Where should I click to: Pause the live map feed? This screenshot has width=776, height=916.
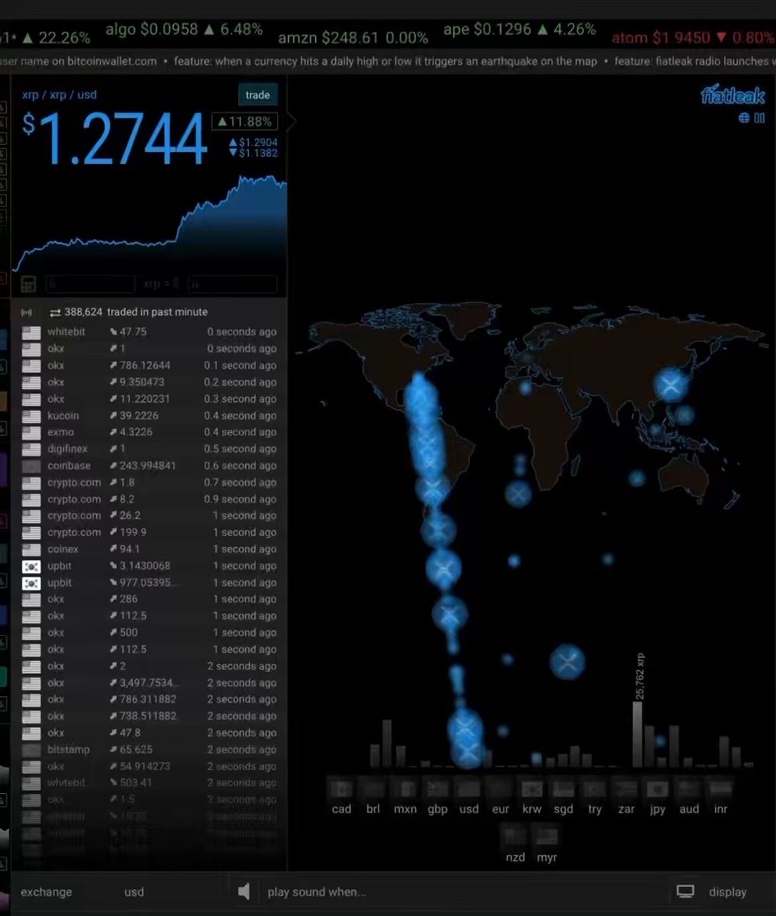pyautogui.click(x=760, y=118)
